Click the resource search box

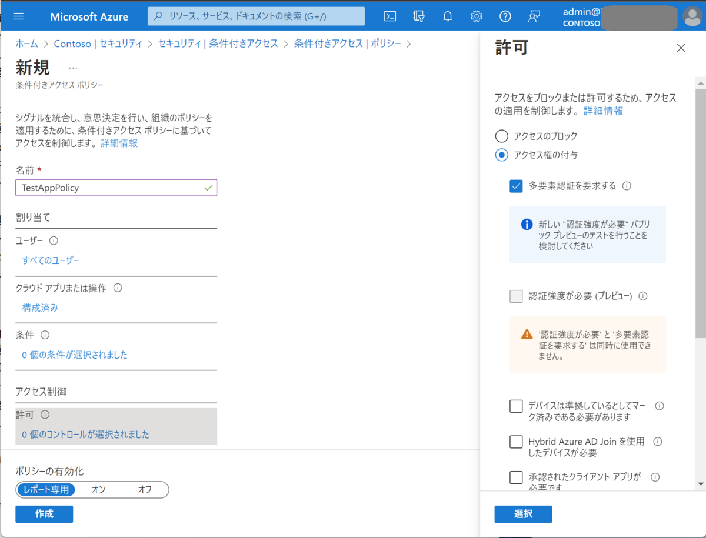point(257,16)
